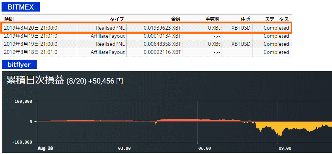The image size is (332, 154).
Task: Sort by the タイプ column header
Action: click(117, 19)
